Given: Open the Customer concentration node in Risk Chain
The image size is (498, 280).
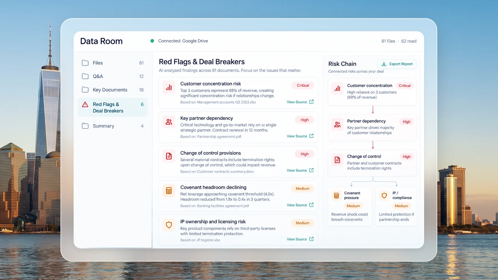Looking at the screenshot, I should coord(372,92).
